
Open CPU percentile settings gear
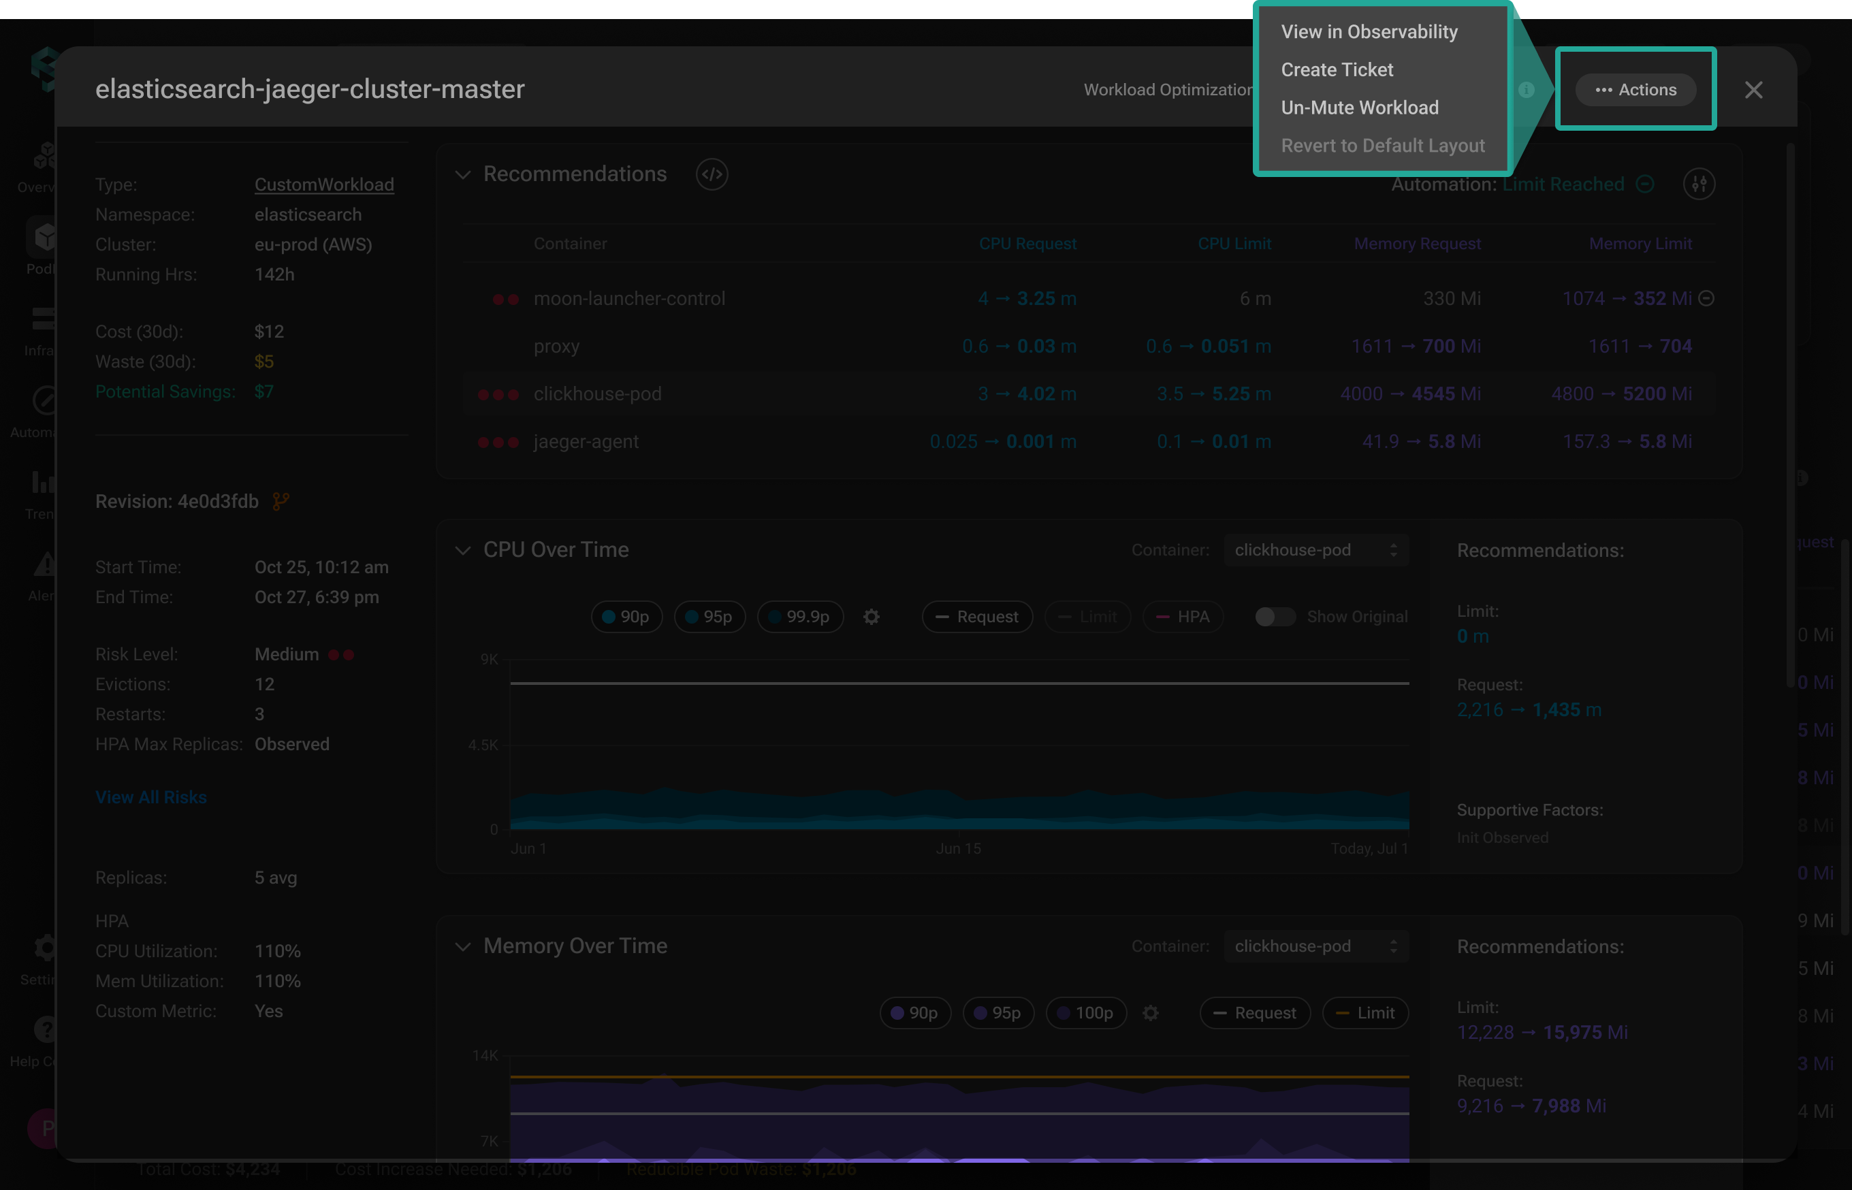[x=871, y=617]
